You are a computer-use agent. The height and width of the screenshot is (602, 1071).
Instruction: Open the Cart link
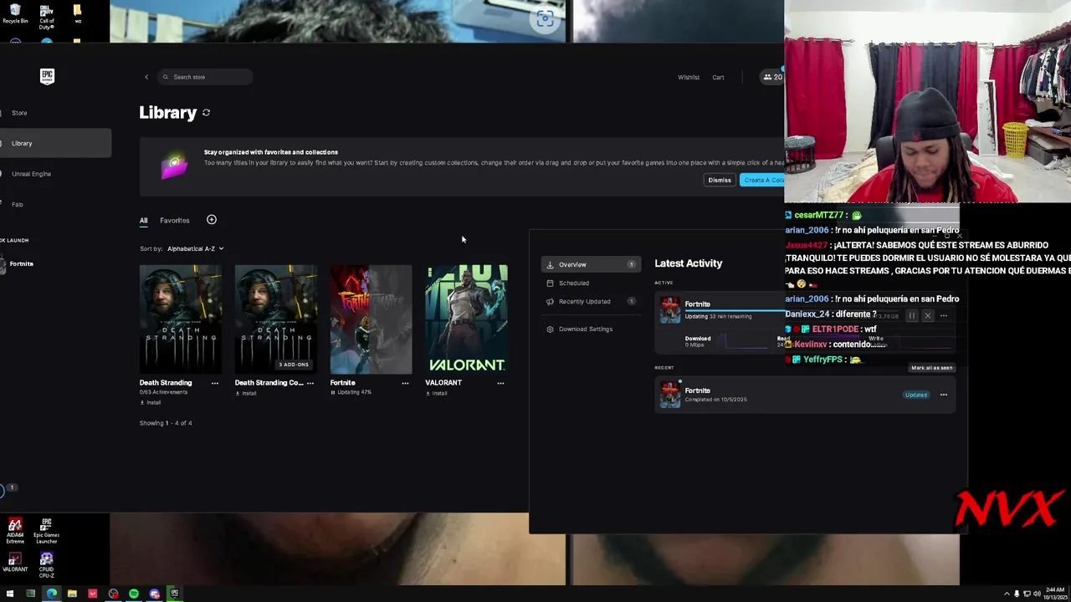(718, 77)
